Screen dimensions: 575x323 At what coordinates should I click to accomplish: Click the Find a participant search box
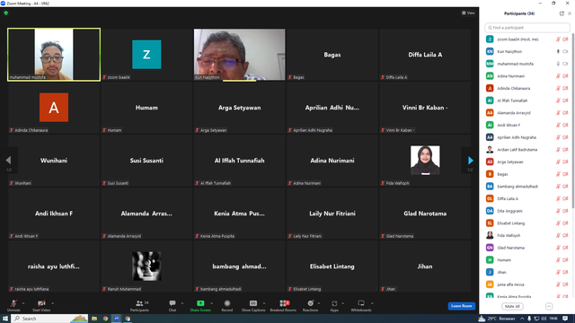click(x=527, y=28)
